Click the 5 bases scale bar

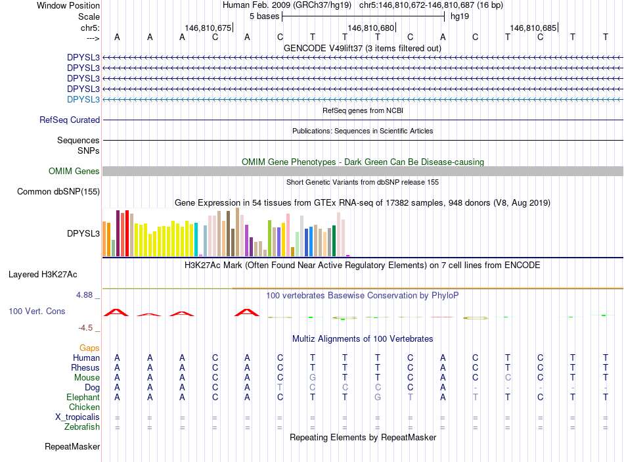pos(363,16)
